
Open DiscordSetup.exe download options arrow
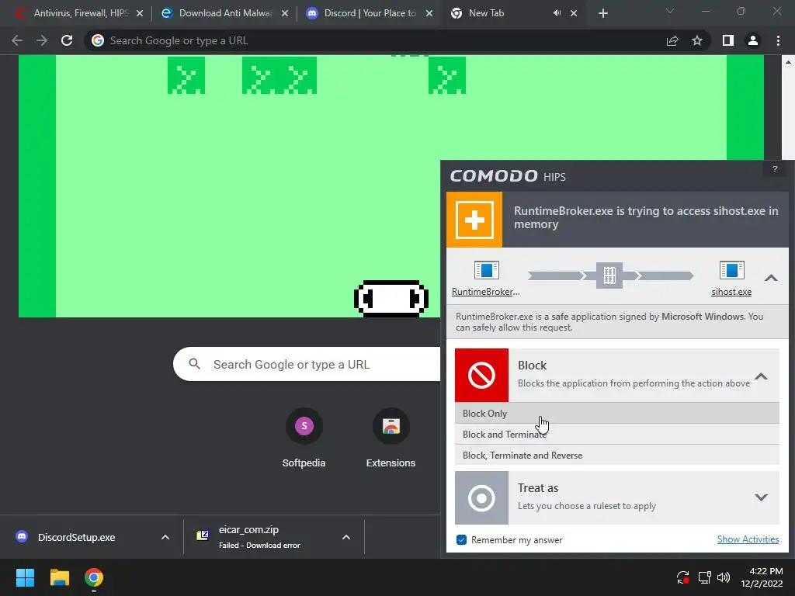click(165, 537)
